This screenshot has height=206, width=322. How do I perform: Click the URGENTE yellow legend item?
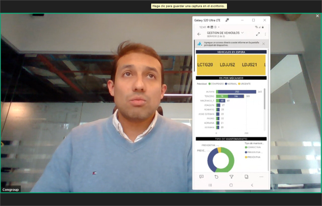point(244,84)
